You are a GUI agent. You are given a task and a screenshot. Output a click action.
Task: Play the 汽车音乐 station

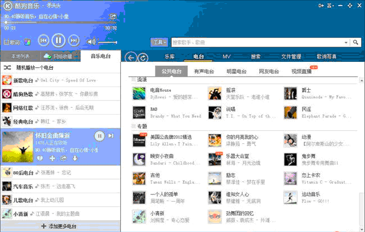[61, 186]
